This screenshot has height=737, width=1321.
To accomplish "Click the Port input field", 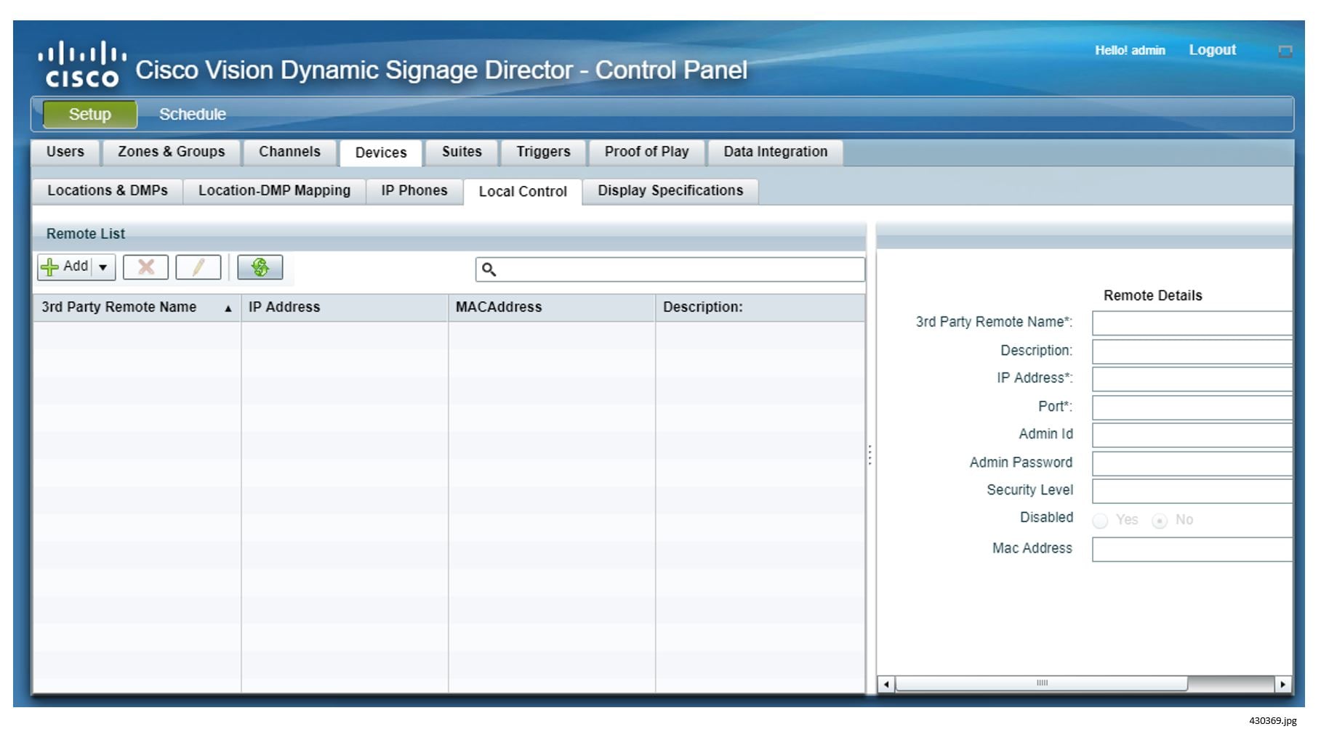I will pos(1191,407).
